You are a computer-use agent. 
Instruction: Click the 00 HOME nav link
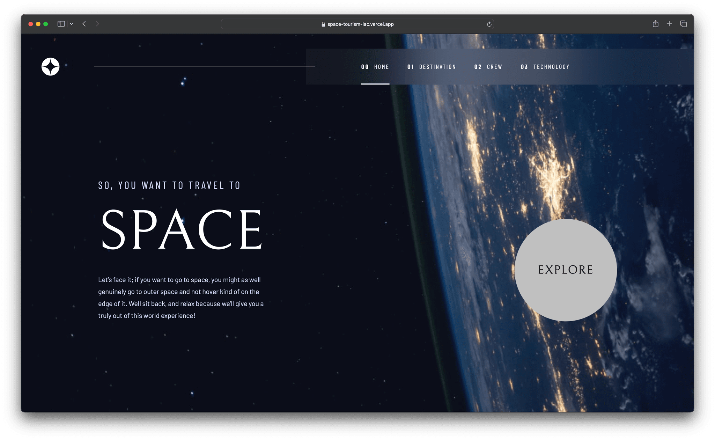pyautogui.click(x=375, y=67)
